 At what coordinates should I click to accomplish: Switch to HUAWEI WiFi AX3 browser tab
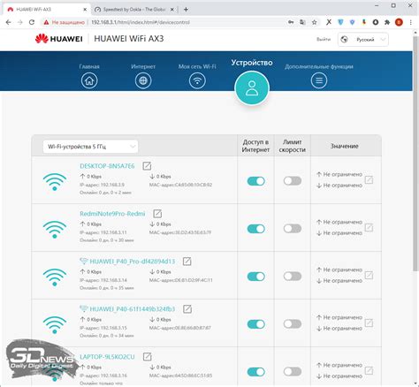point(47,10)
